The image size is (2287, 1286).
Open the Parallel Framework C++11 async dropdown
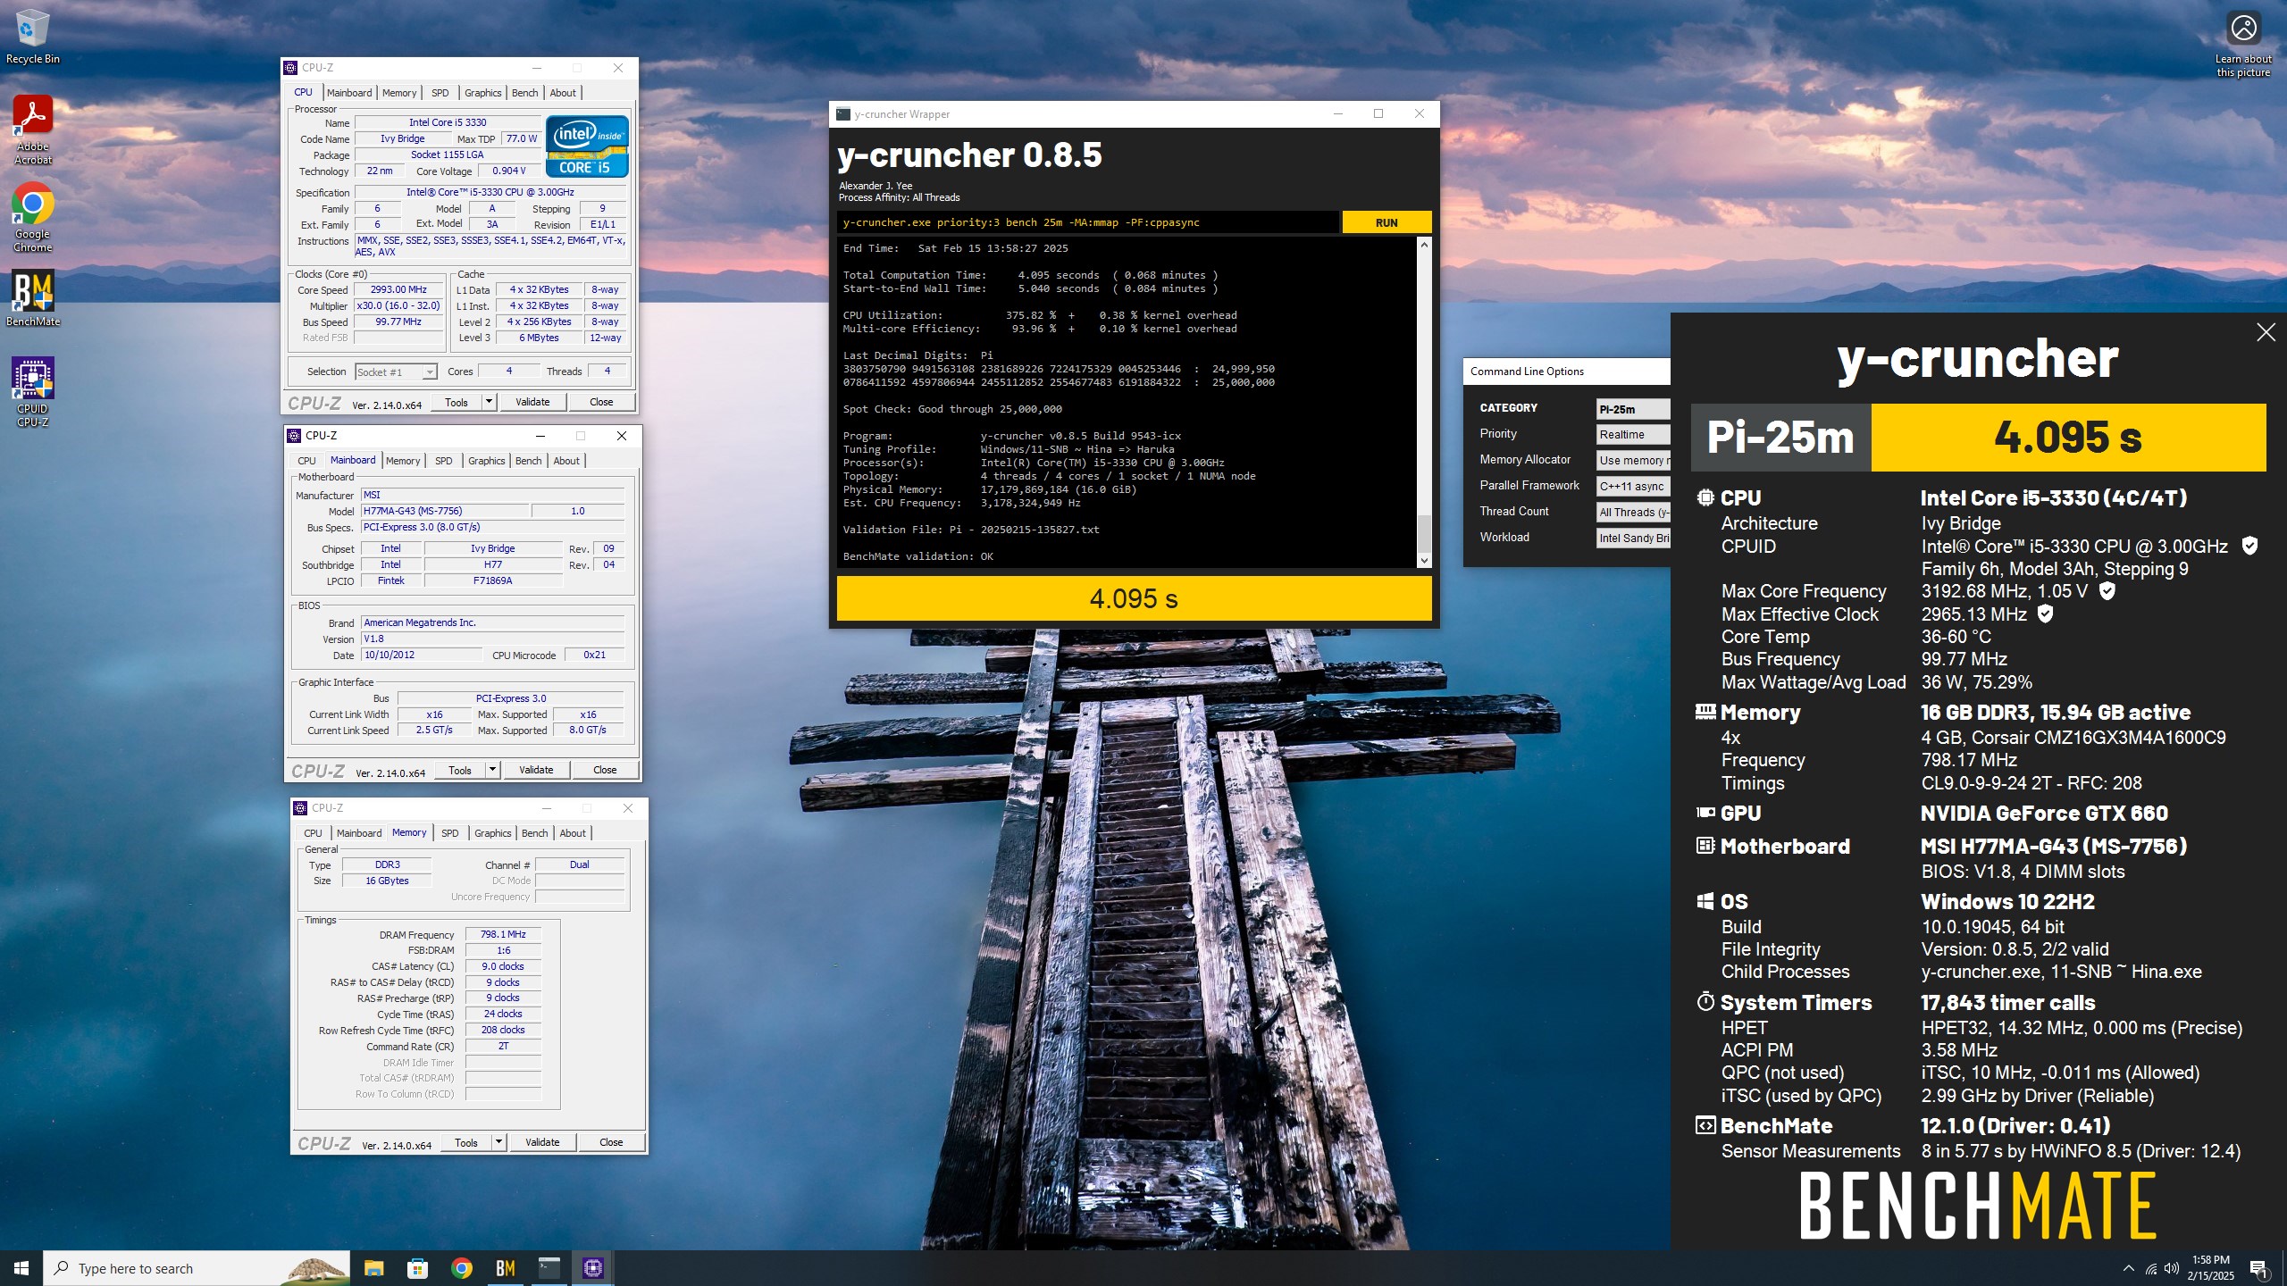[1633, 487]
